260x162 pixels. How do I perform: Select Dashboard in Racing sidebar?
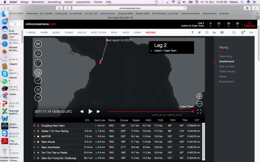click(x=226, y=61)
